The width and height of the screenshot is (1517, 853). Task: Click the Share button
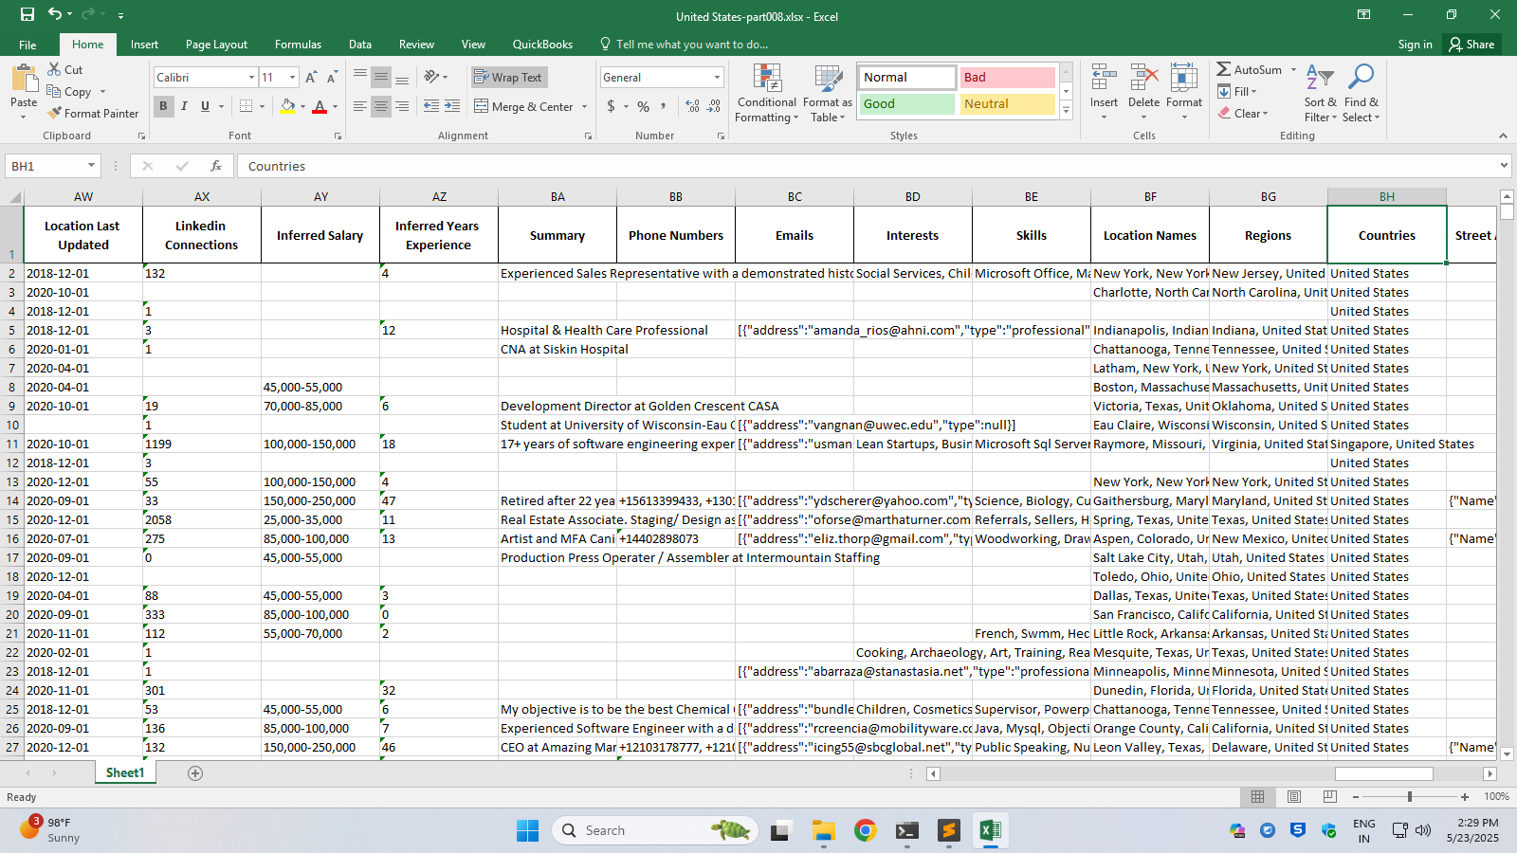1471,45
